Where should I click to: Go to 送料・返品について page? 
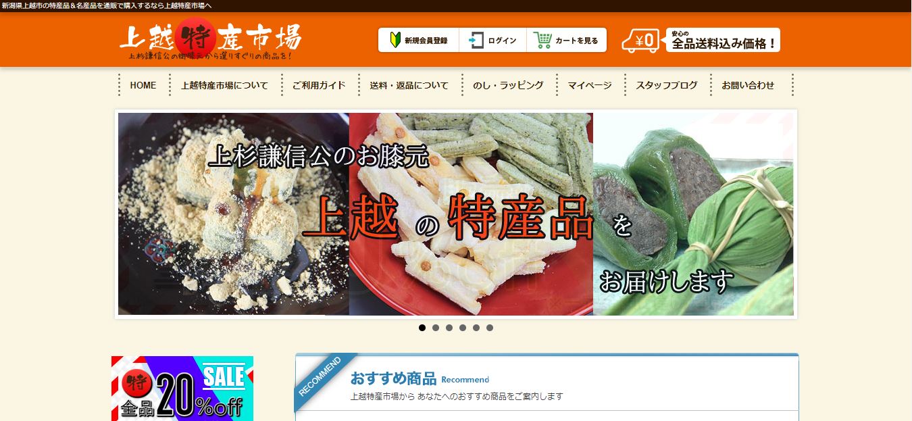click(409, 85)
